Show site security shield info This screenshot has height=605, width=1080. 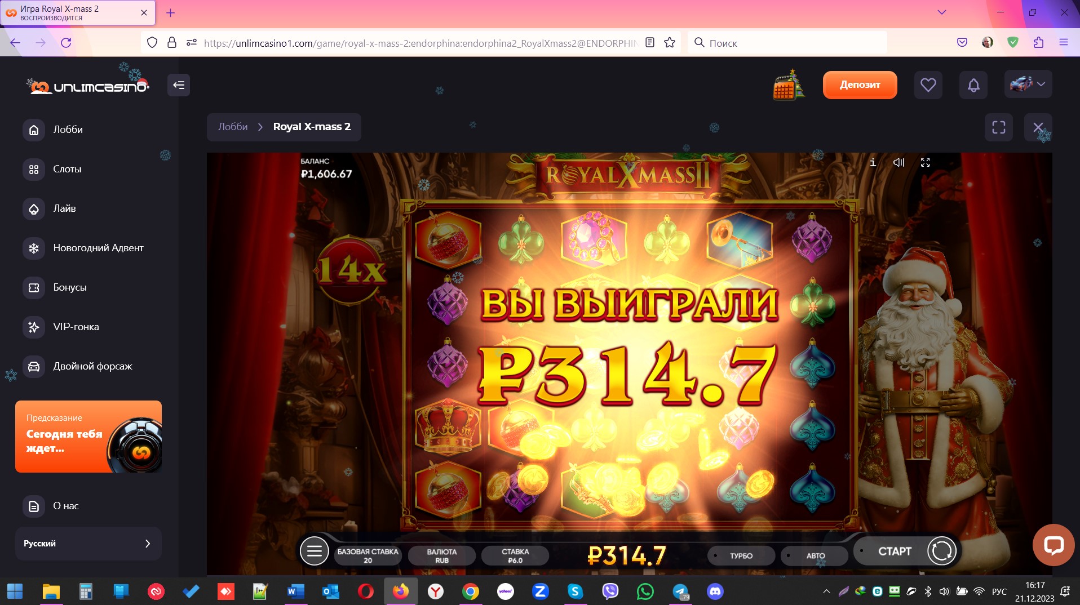pos(152,43)
